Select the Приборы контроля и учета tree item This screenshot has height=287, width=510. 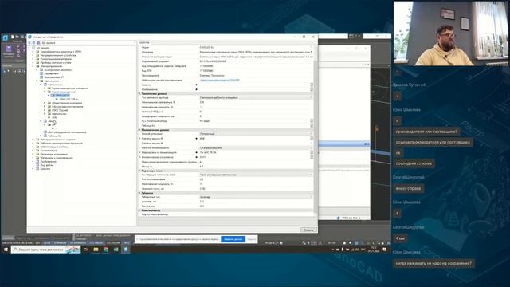coord(56,62)
